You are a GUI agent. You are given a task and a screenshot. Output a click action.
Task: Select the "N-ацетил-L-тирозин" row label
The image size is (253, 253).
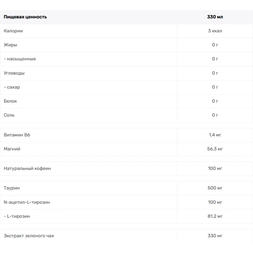click(27, 202)
